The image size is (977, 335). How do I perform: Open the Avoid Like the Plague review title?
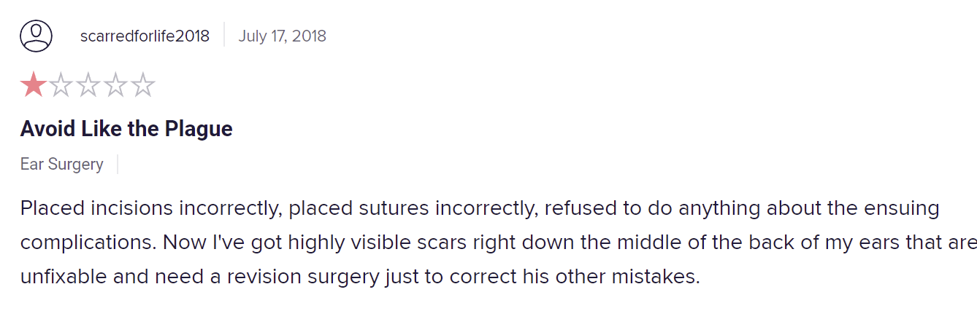tap(126, 129)
